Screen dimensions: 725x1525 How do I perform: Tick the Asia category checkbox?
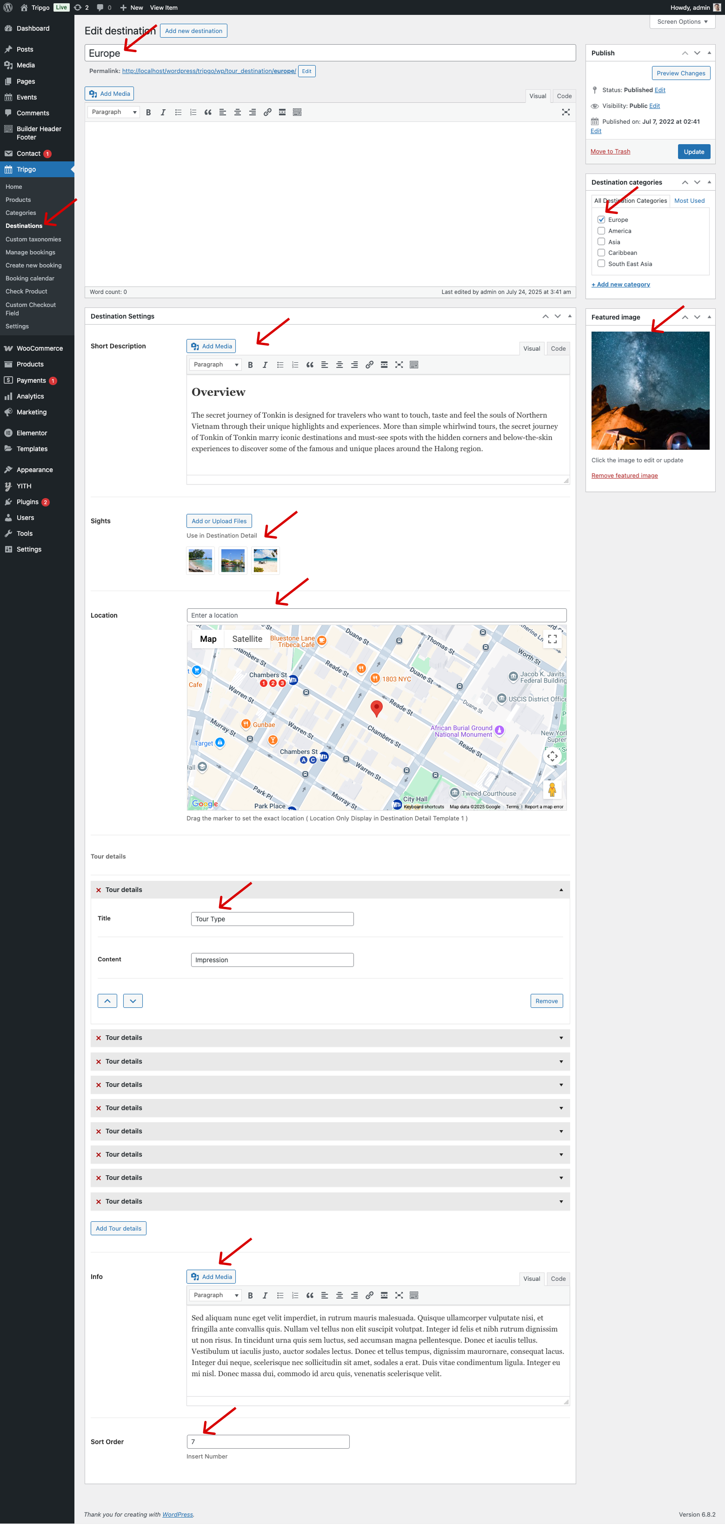coord(601,241)
